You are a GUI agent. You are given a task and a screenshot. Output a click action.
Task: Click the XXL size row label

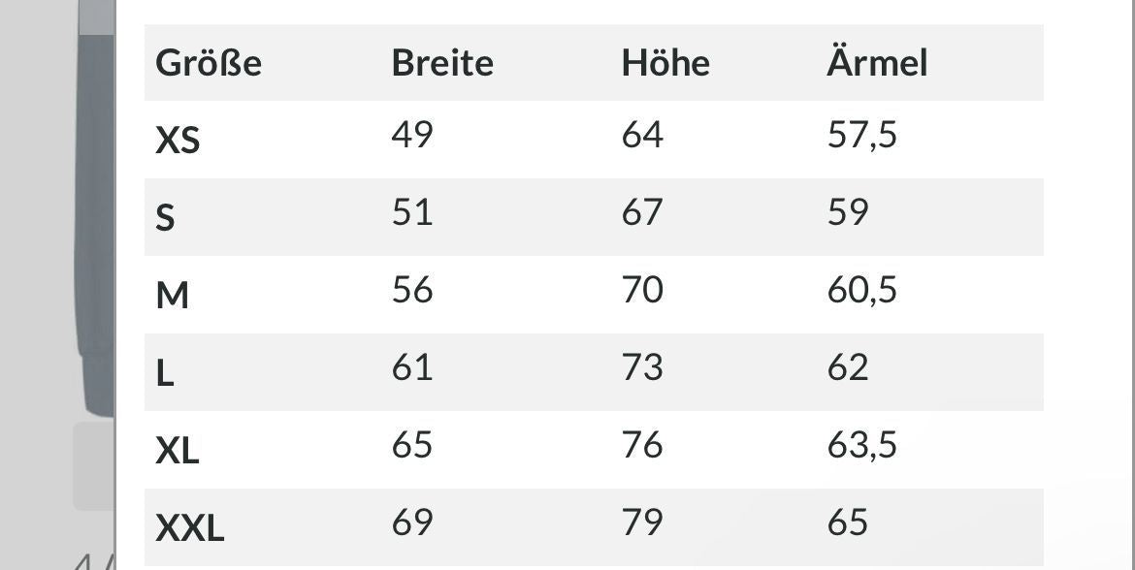pos(189,528)
